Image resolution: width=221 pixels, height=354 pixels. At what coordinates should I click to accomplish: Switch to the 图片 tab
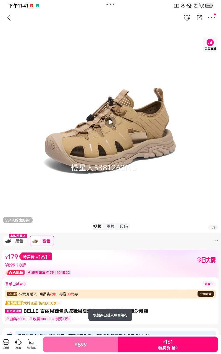click(110, 226)
